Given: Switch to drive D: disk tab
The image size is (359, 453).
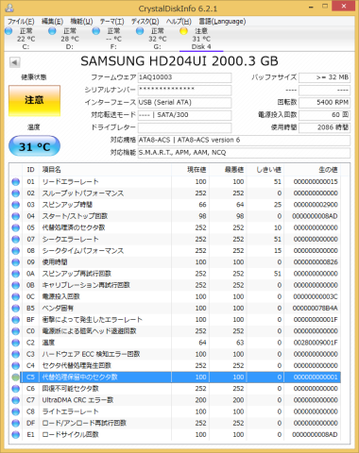Looking at the screenshot, I should coord(70,39).
